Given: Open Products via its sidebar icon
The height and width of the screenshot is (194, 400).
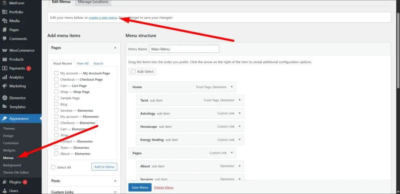Looking at the screenshot, I should (x=5, y=59).
